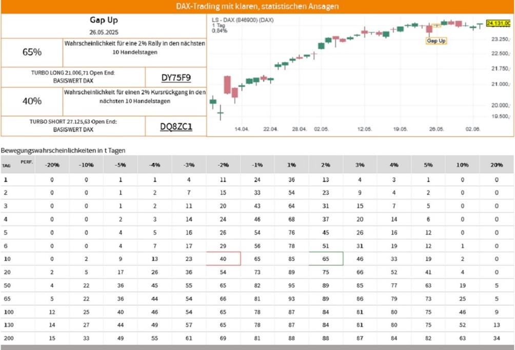Open the DY75F9 turbo long link
Viewport: 515px width, 350px height.
tap(176, 77)
